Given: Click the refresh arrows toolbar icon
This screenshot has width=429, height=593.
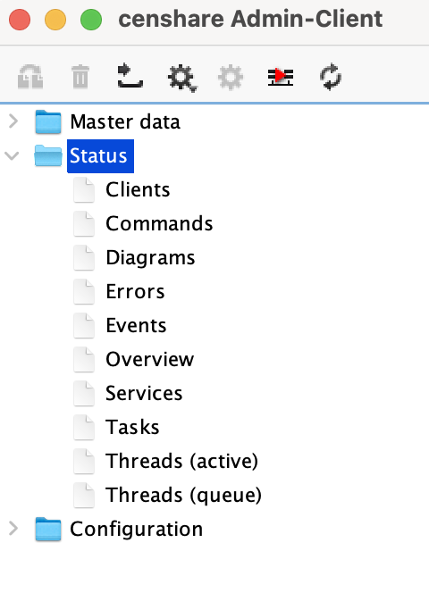Looking at the screenshot, I should click(x=331, y=77).
